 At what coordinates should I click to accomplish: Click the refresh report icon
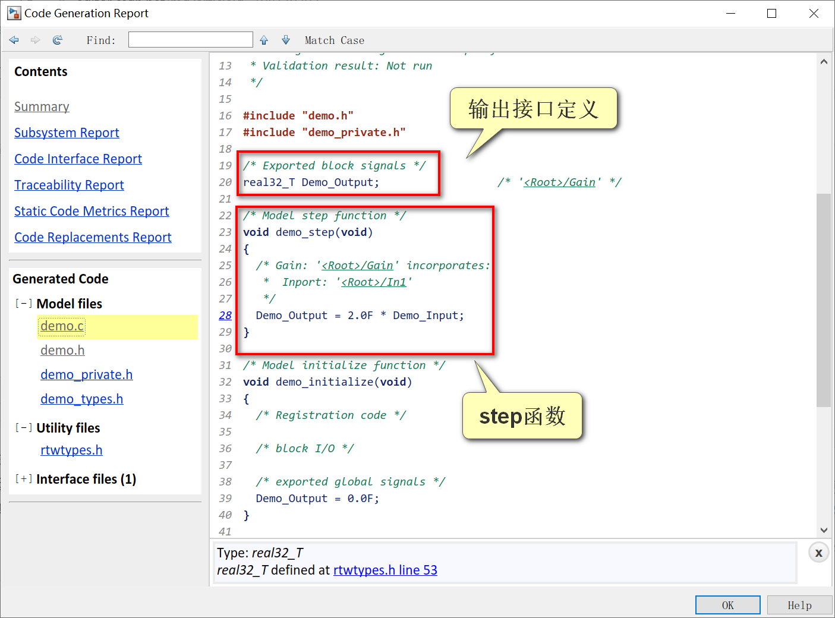pos(58,40)
